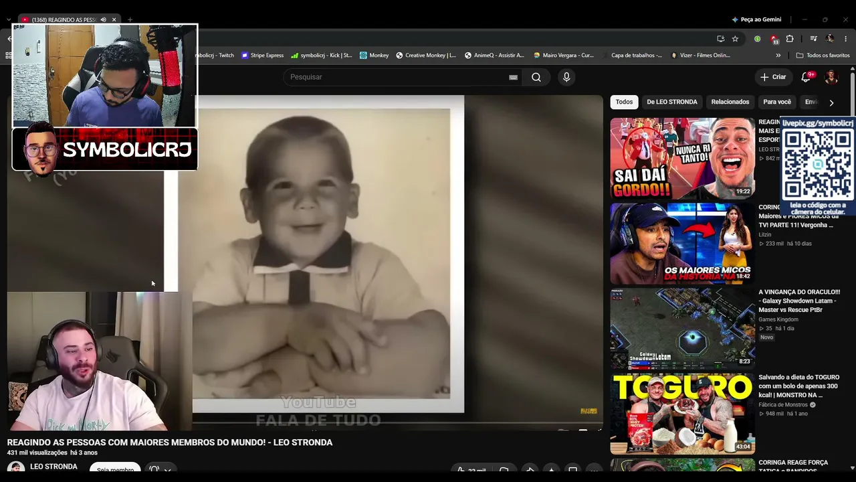Open the media controls icon in the Chrome toolbar

coord(813,39)
